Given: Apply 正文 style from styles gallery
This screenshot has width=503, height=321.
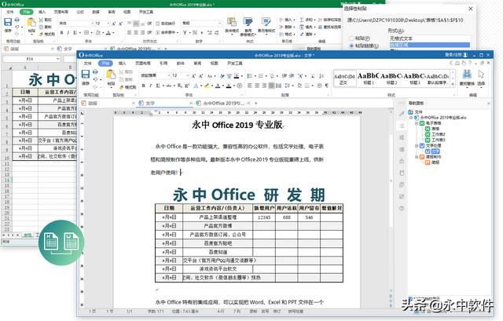Looking at the screenshot, I should click(x=344, y=78).
